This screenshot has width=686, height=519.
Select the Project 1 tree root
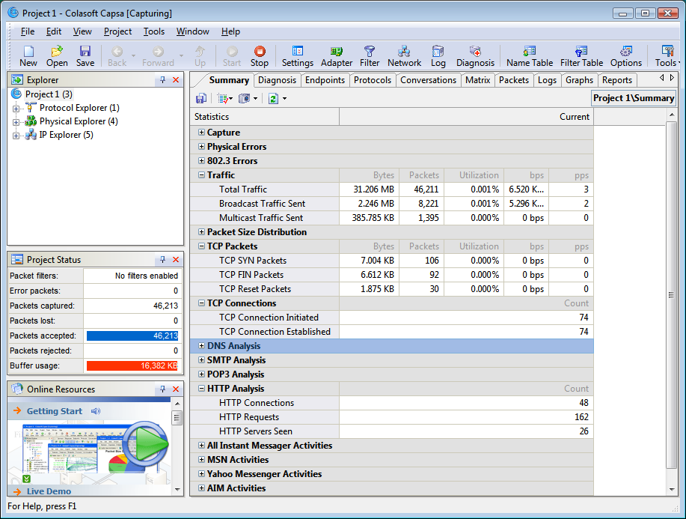[x=48, y=94]
